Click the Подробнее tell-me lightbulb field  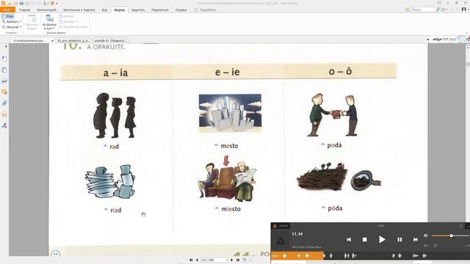coord(206,10)
